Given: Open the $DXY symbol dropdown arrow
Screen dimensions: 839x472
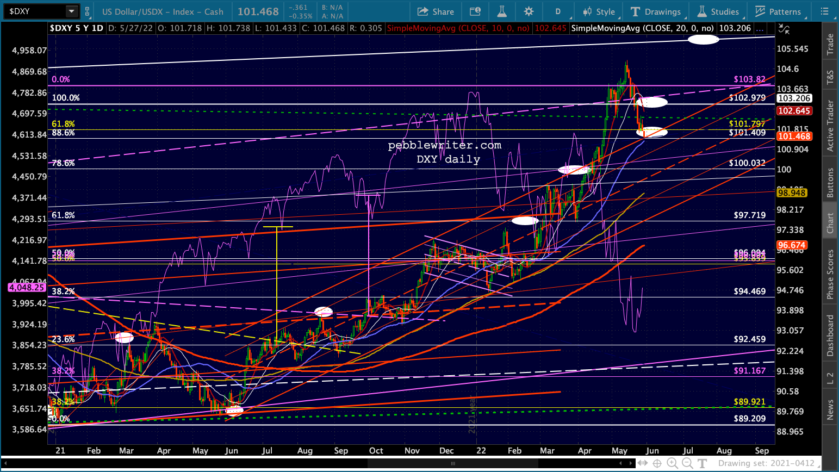Looking at the screenshot, I should click(x=72, y=11).
